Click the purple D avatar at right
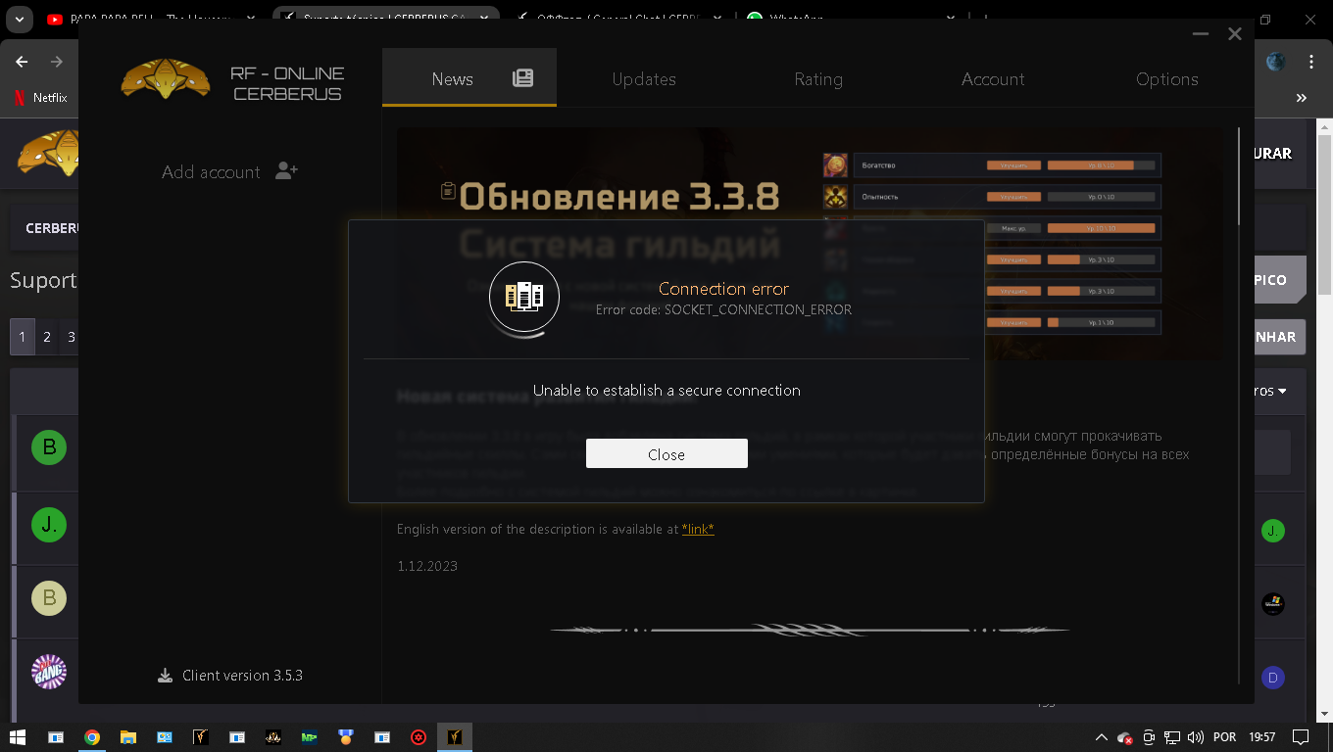 1272,678
